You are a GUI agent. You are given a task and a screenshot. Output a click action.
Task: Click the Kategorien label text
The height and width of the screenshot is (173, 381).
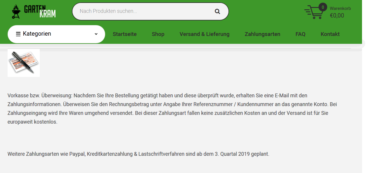pyautogui.click(x=37, y=34)
